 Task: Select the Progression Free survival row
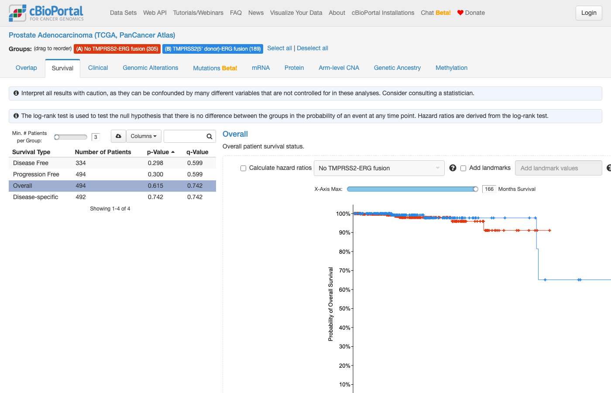112,174
